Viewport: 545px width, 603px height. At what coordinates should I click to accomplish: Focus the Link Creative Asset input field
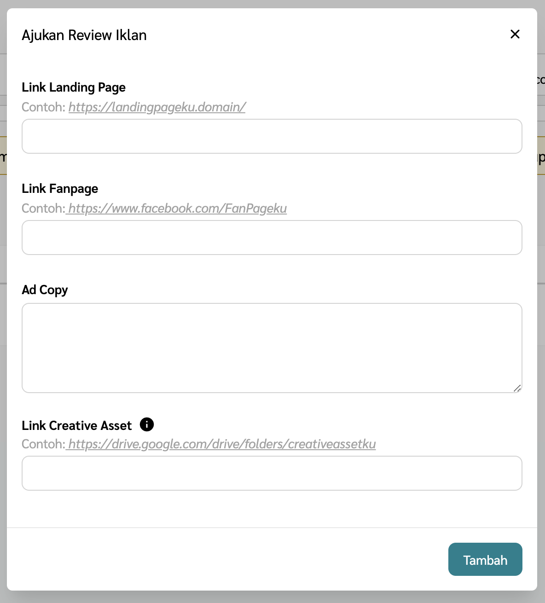(272, 473)
